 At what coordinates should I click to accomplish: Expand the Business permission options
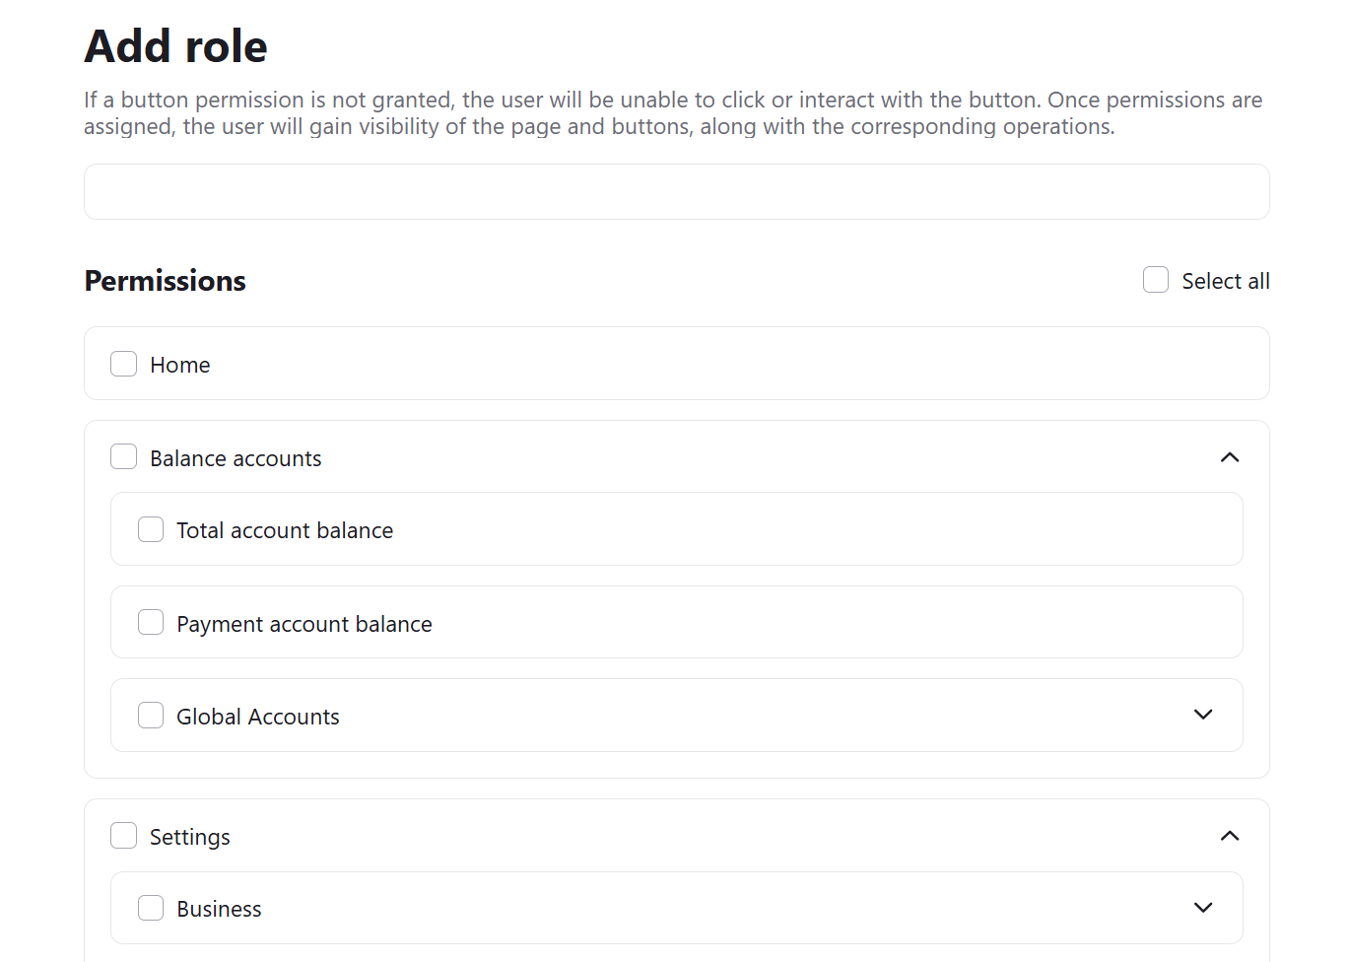pyautogui.click(x=1203, y=907)
